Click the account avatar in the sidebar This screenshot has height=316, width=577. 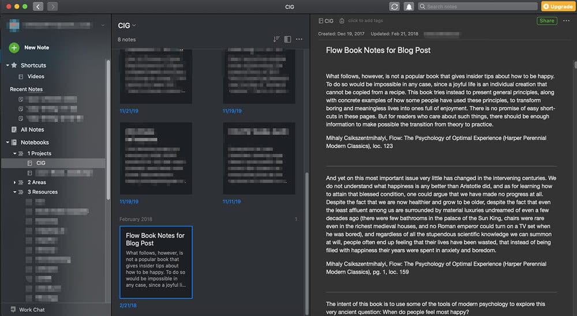pyautogui.click(x=14, y=25)
